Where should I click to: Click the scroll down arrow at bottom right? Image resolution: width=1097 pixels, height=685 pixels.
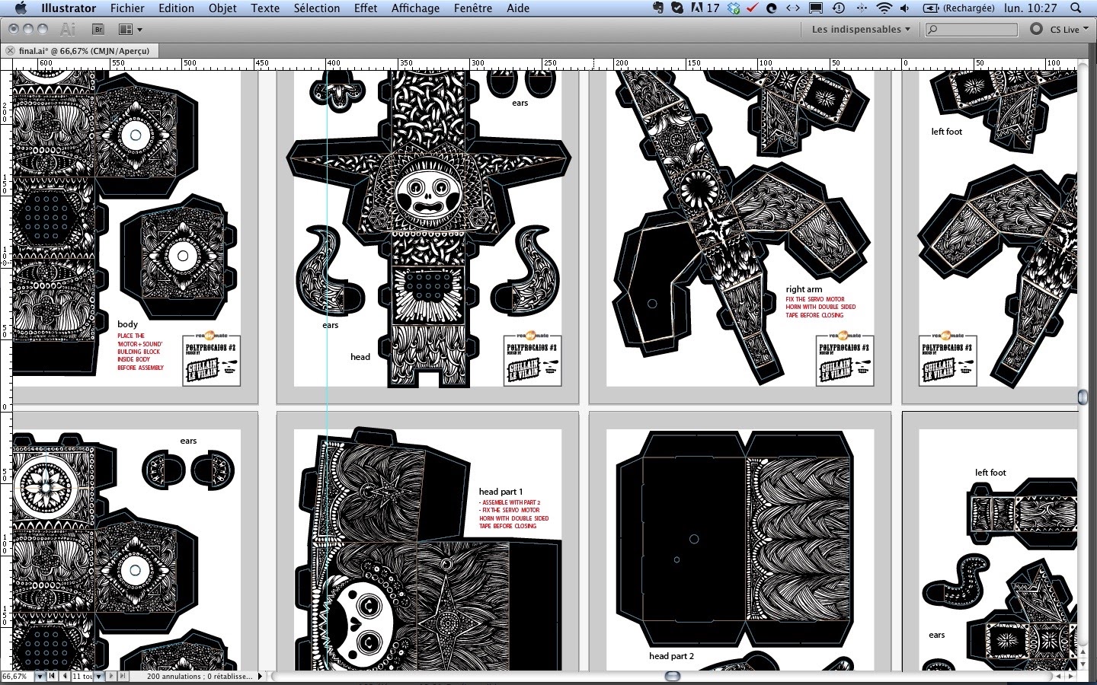coord(1083,664)
